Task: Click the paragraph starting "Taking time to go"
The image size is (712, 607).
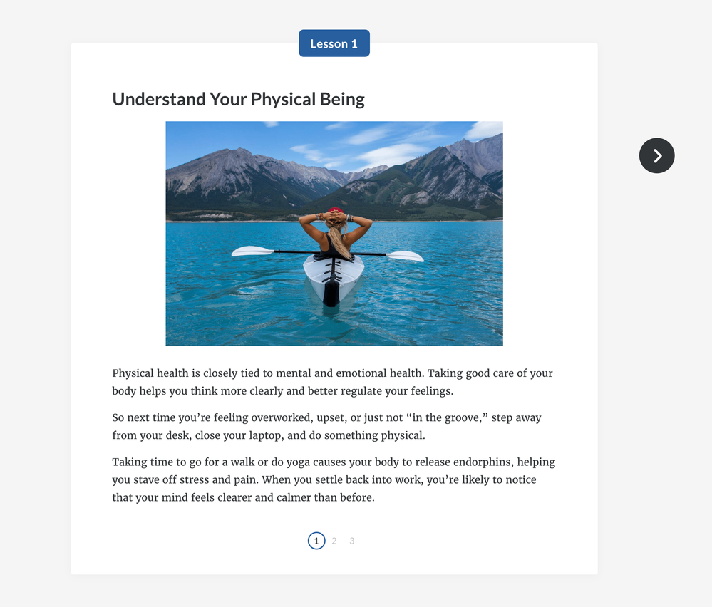Action: (334, 479)
